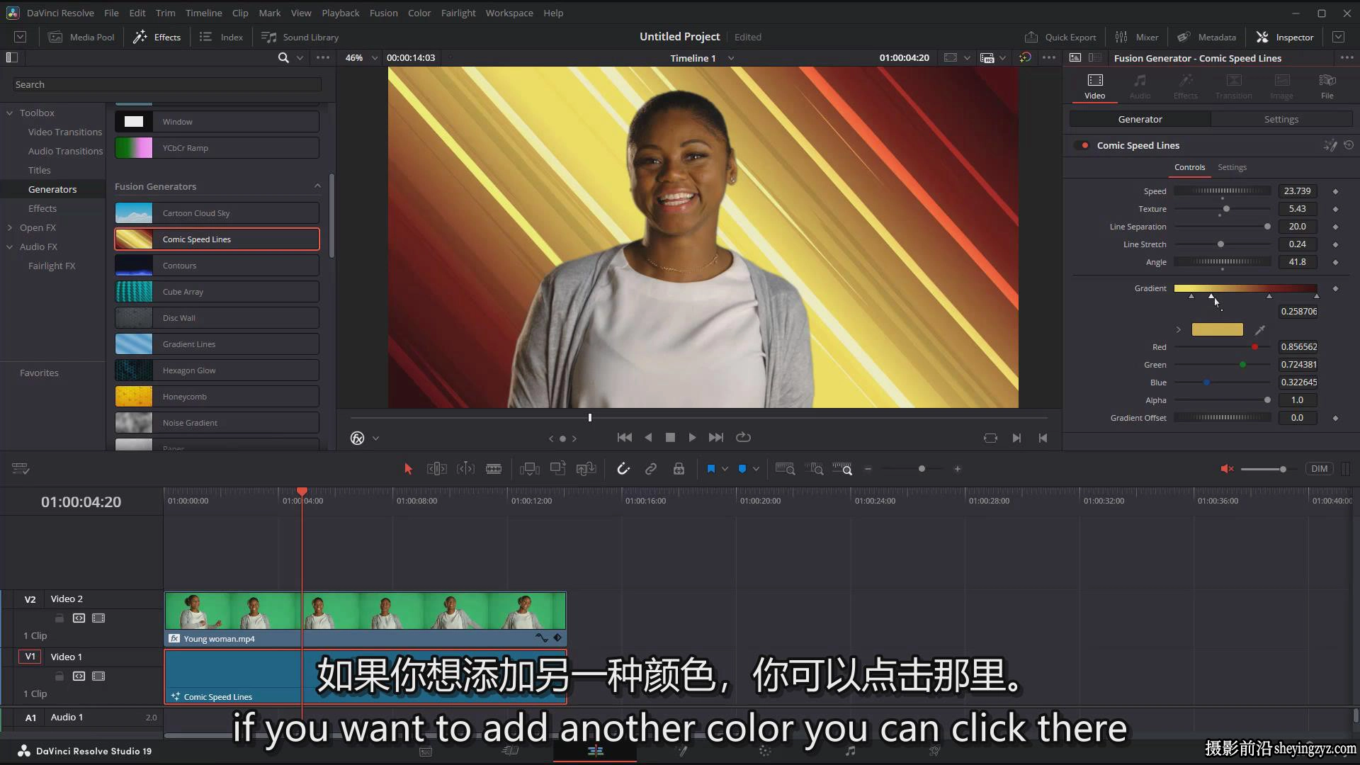Screen dimensions: 1360x765
Task: Open Index panel
Action: [221, 37]
